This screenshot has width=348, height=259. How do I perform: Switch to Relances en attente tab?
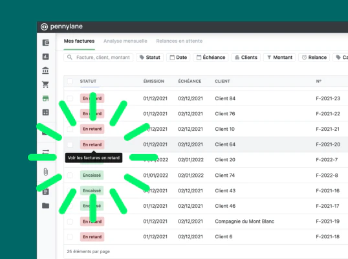click(x=179, y=41)
